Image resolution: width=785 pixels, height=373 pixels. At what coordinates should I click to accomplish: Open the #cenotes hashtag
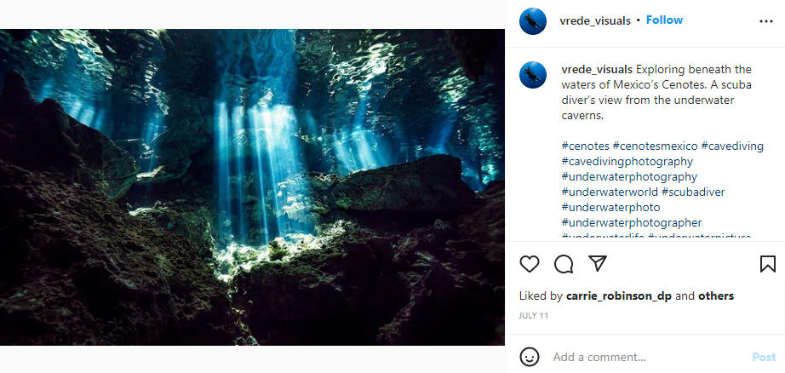[x=585, y=146]
